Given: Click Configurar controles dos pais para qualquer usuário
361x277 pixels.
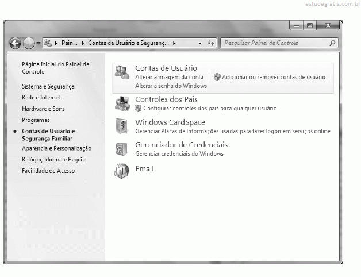Looking at the screenshot, I should [x=210, y=109].
